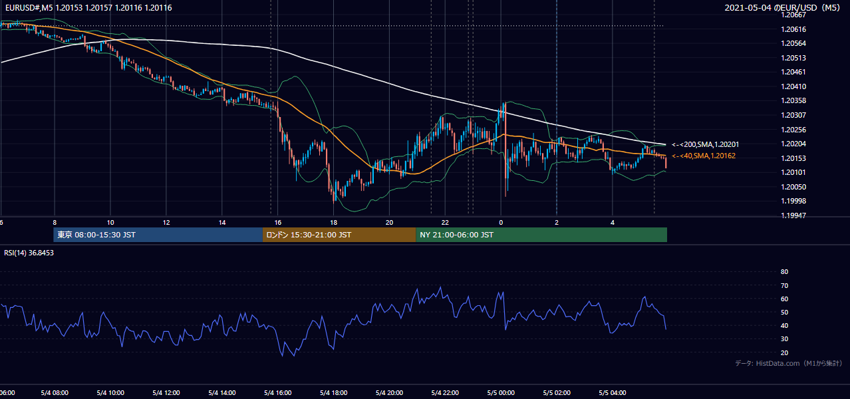The height and width of the screenshot is (399, 850).
Task: Click hour tick 18 on price chart axis
Action: 334,222
